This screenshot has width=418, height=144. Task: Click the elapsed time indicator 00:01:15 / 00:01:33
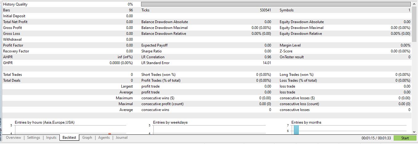(x=376, y=138)
